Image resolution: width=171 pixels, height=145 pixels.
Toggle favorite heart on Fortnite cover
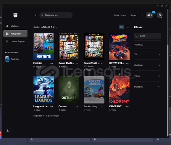[x=51, y=36]
